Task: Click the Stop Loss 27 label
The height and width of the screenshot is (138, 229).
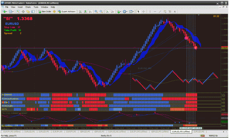Action: pyautogui.click(x=12, y=27)
